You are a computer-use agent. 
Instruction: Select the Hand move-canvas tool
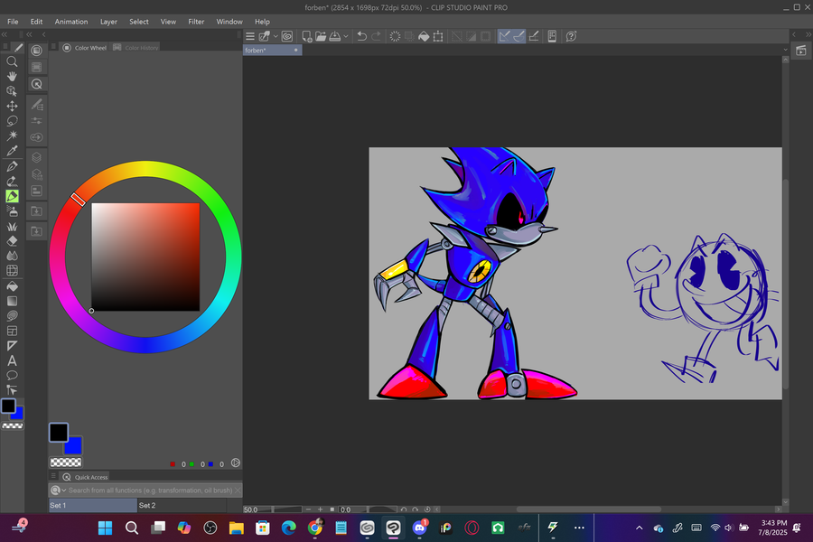tap(12, 76)
